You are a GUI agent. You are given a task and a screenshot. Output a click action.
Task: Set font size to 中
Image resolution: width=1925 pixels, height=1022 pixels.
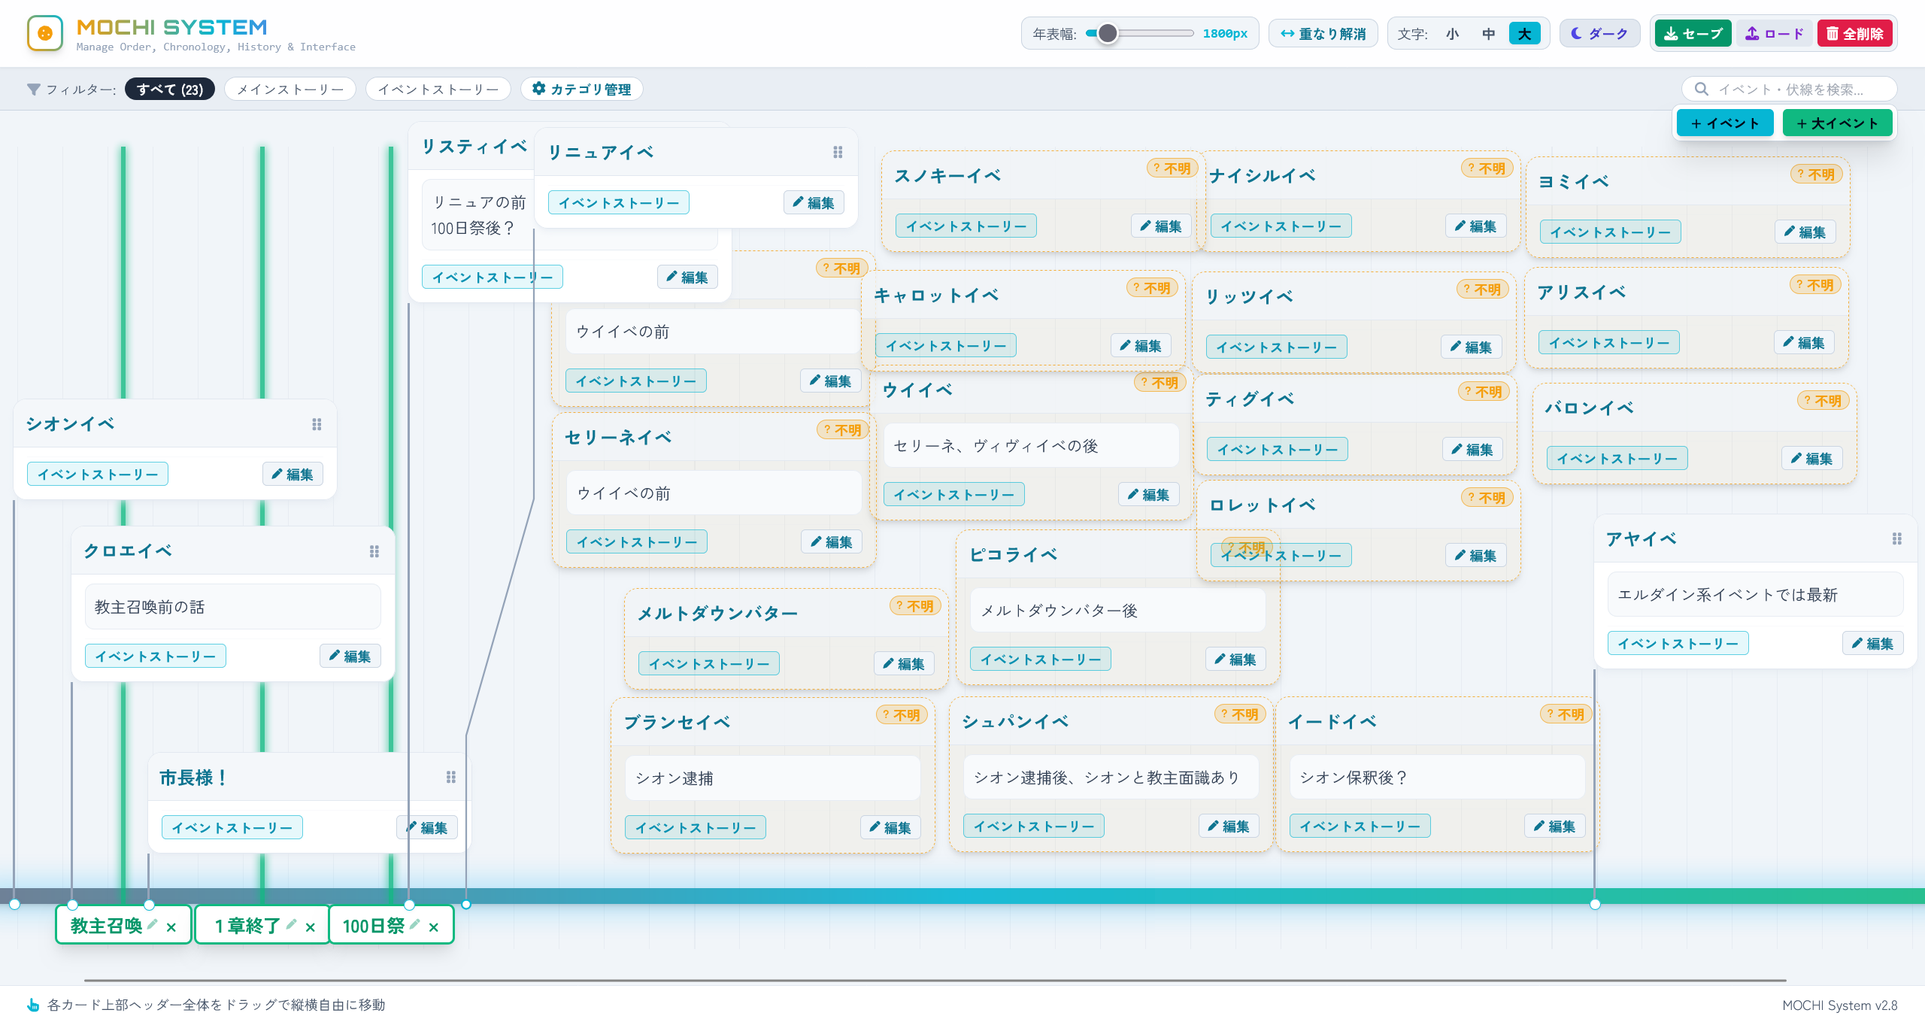tap(1488, 34)
